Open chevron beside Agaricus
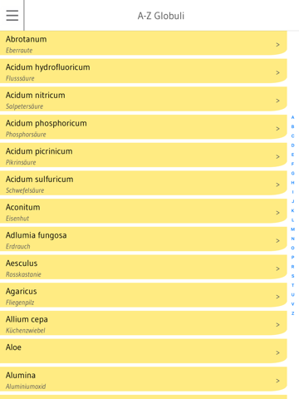Viewport: 299px width, 399px height. pyautogui.click(x=277, y=297)
